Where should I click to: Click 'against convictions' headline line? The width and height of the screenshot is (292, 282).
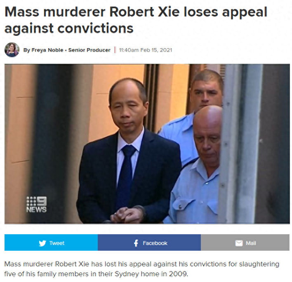pos(69,28)
